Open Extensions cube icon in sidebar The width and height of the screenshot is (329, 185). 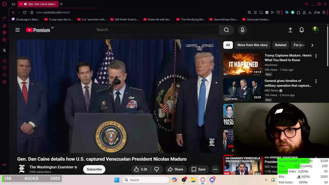tap(4, 75)
